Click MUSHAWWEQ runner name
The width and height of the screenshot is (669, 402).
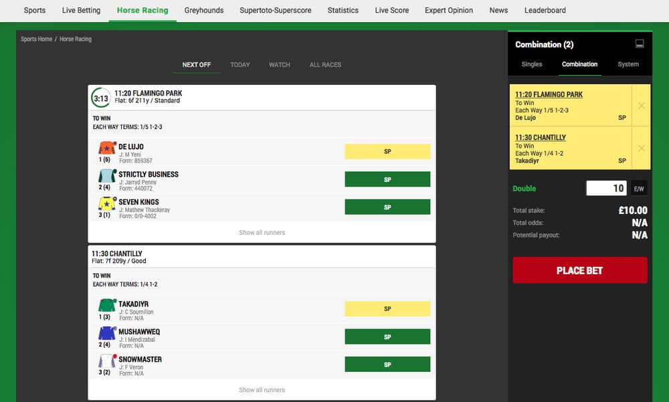click(x=139, y=332)
